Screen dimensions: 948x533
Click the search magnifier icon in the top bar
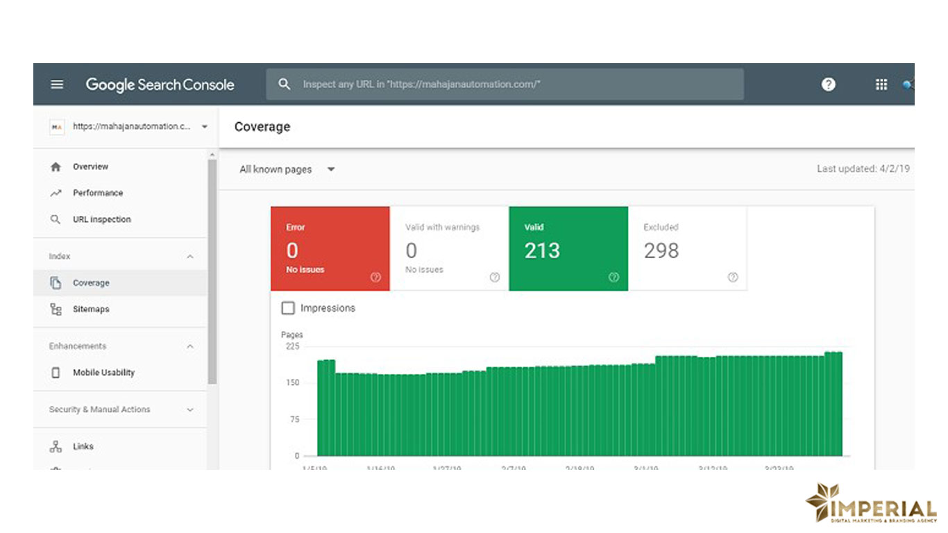point(284,85)
